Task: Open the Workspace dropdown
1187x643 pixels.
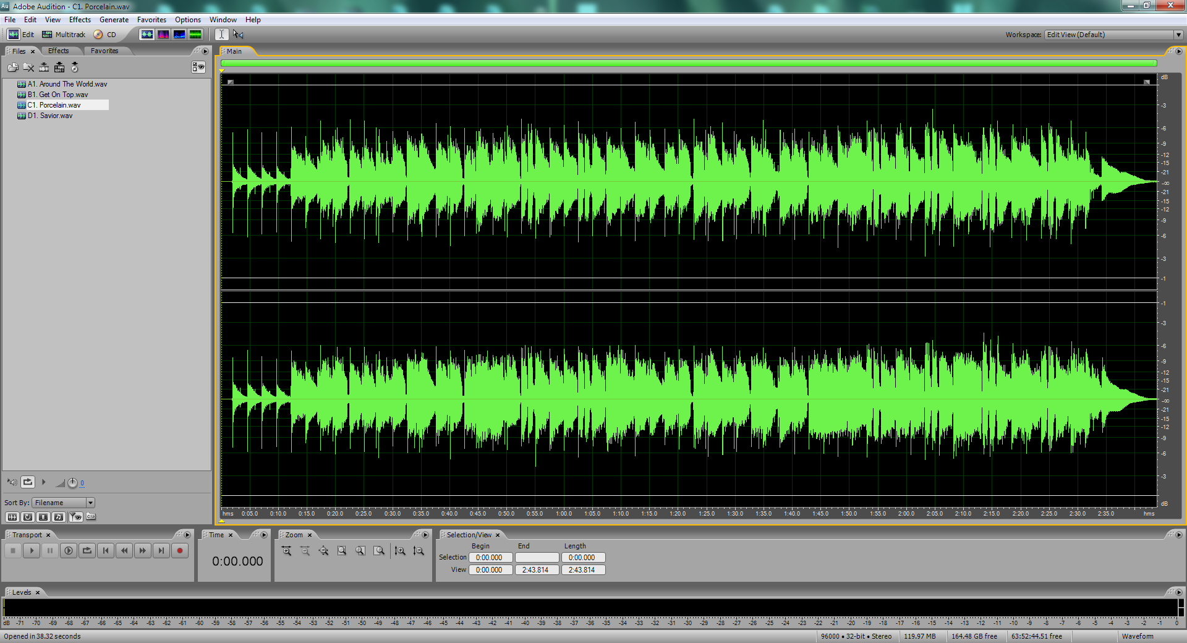Action: point(1178,35)
